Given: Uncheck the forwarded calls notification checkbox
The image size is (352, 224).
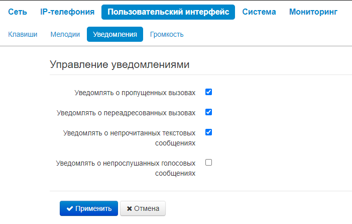Looking at the screenshot, I should [209, 112].
